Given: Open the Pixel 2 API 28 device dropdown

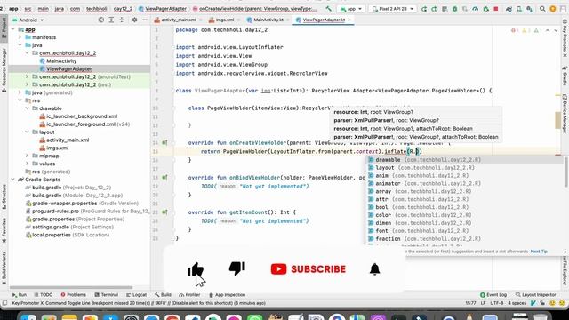Looking at the screenshot, I should tap(393, 8).
